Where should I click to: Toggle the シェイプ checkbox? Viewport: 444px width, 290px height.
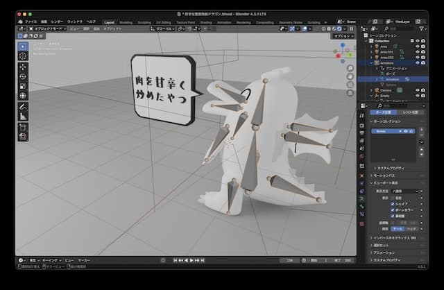[x=393, y=204]
